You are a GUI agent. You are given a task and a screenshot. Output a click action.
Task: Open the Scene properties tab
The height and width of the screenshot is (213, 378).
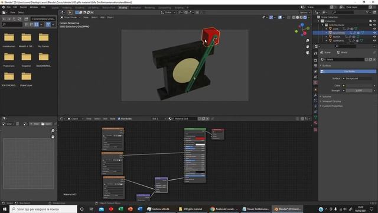click(x=315, y=77)
